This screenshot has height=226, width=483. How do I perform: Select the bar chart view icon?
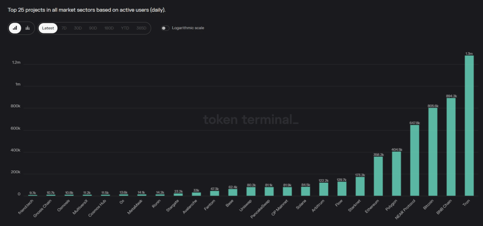[15, 28]
